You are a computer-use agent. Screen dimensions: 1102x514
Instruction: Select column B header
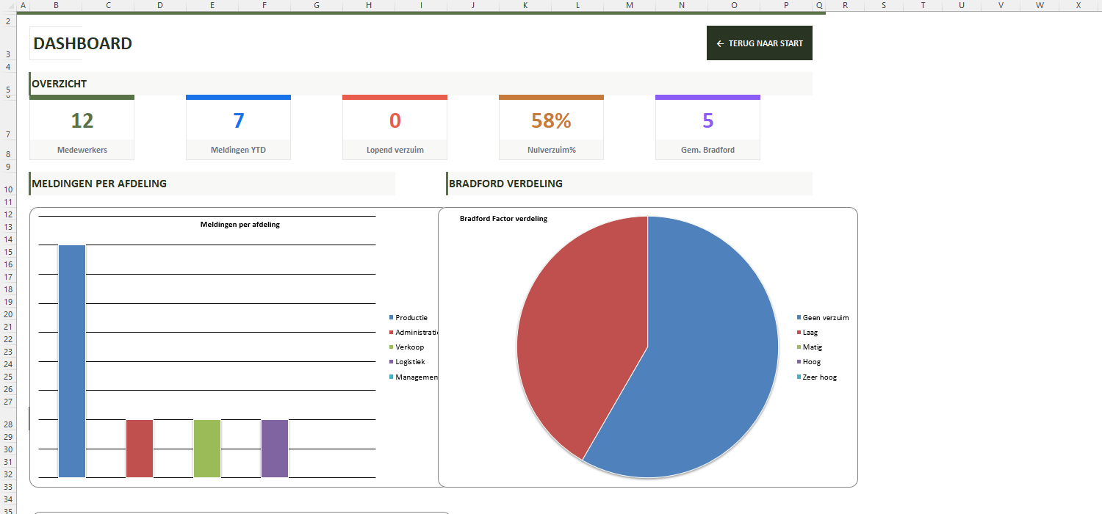coord(57,5)
